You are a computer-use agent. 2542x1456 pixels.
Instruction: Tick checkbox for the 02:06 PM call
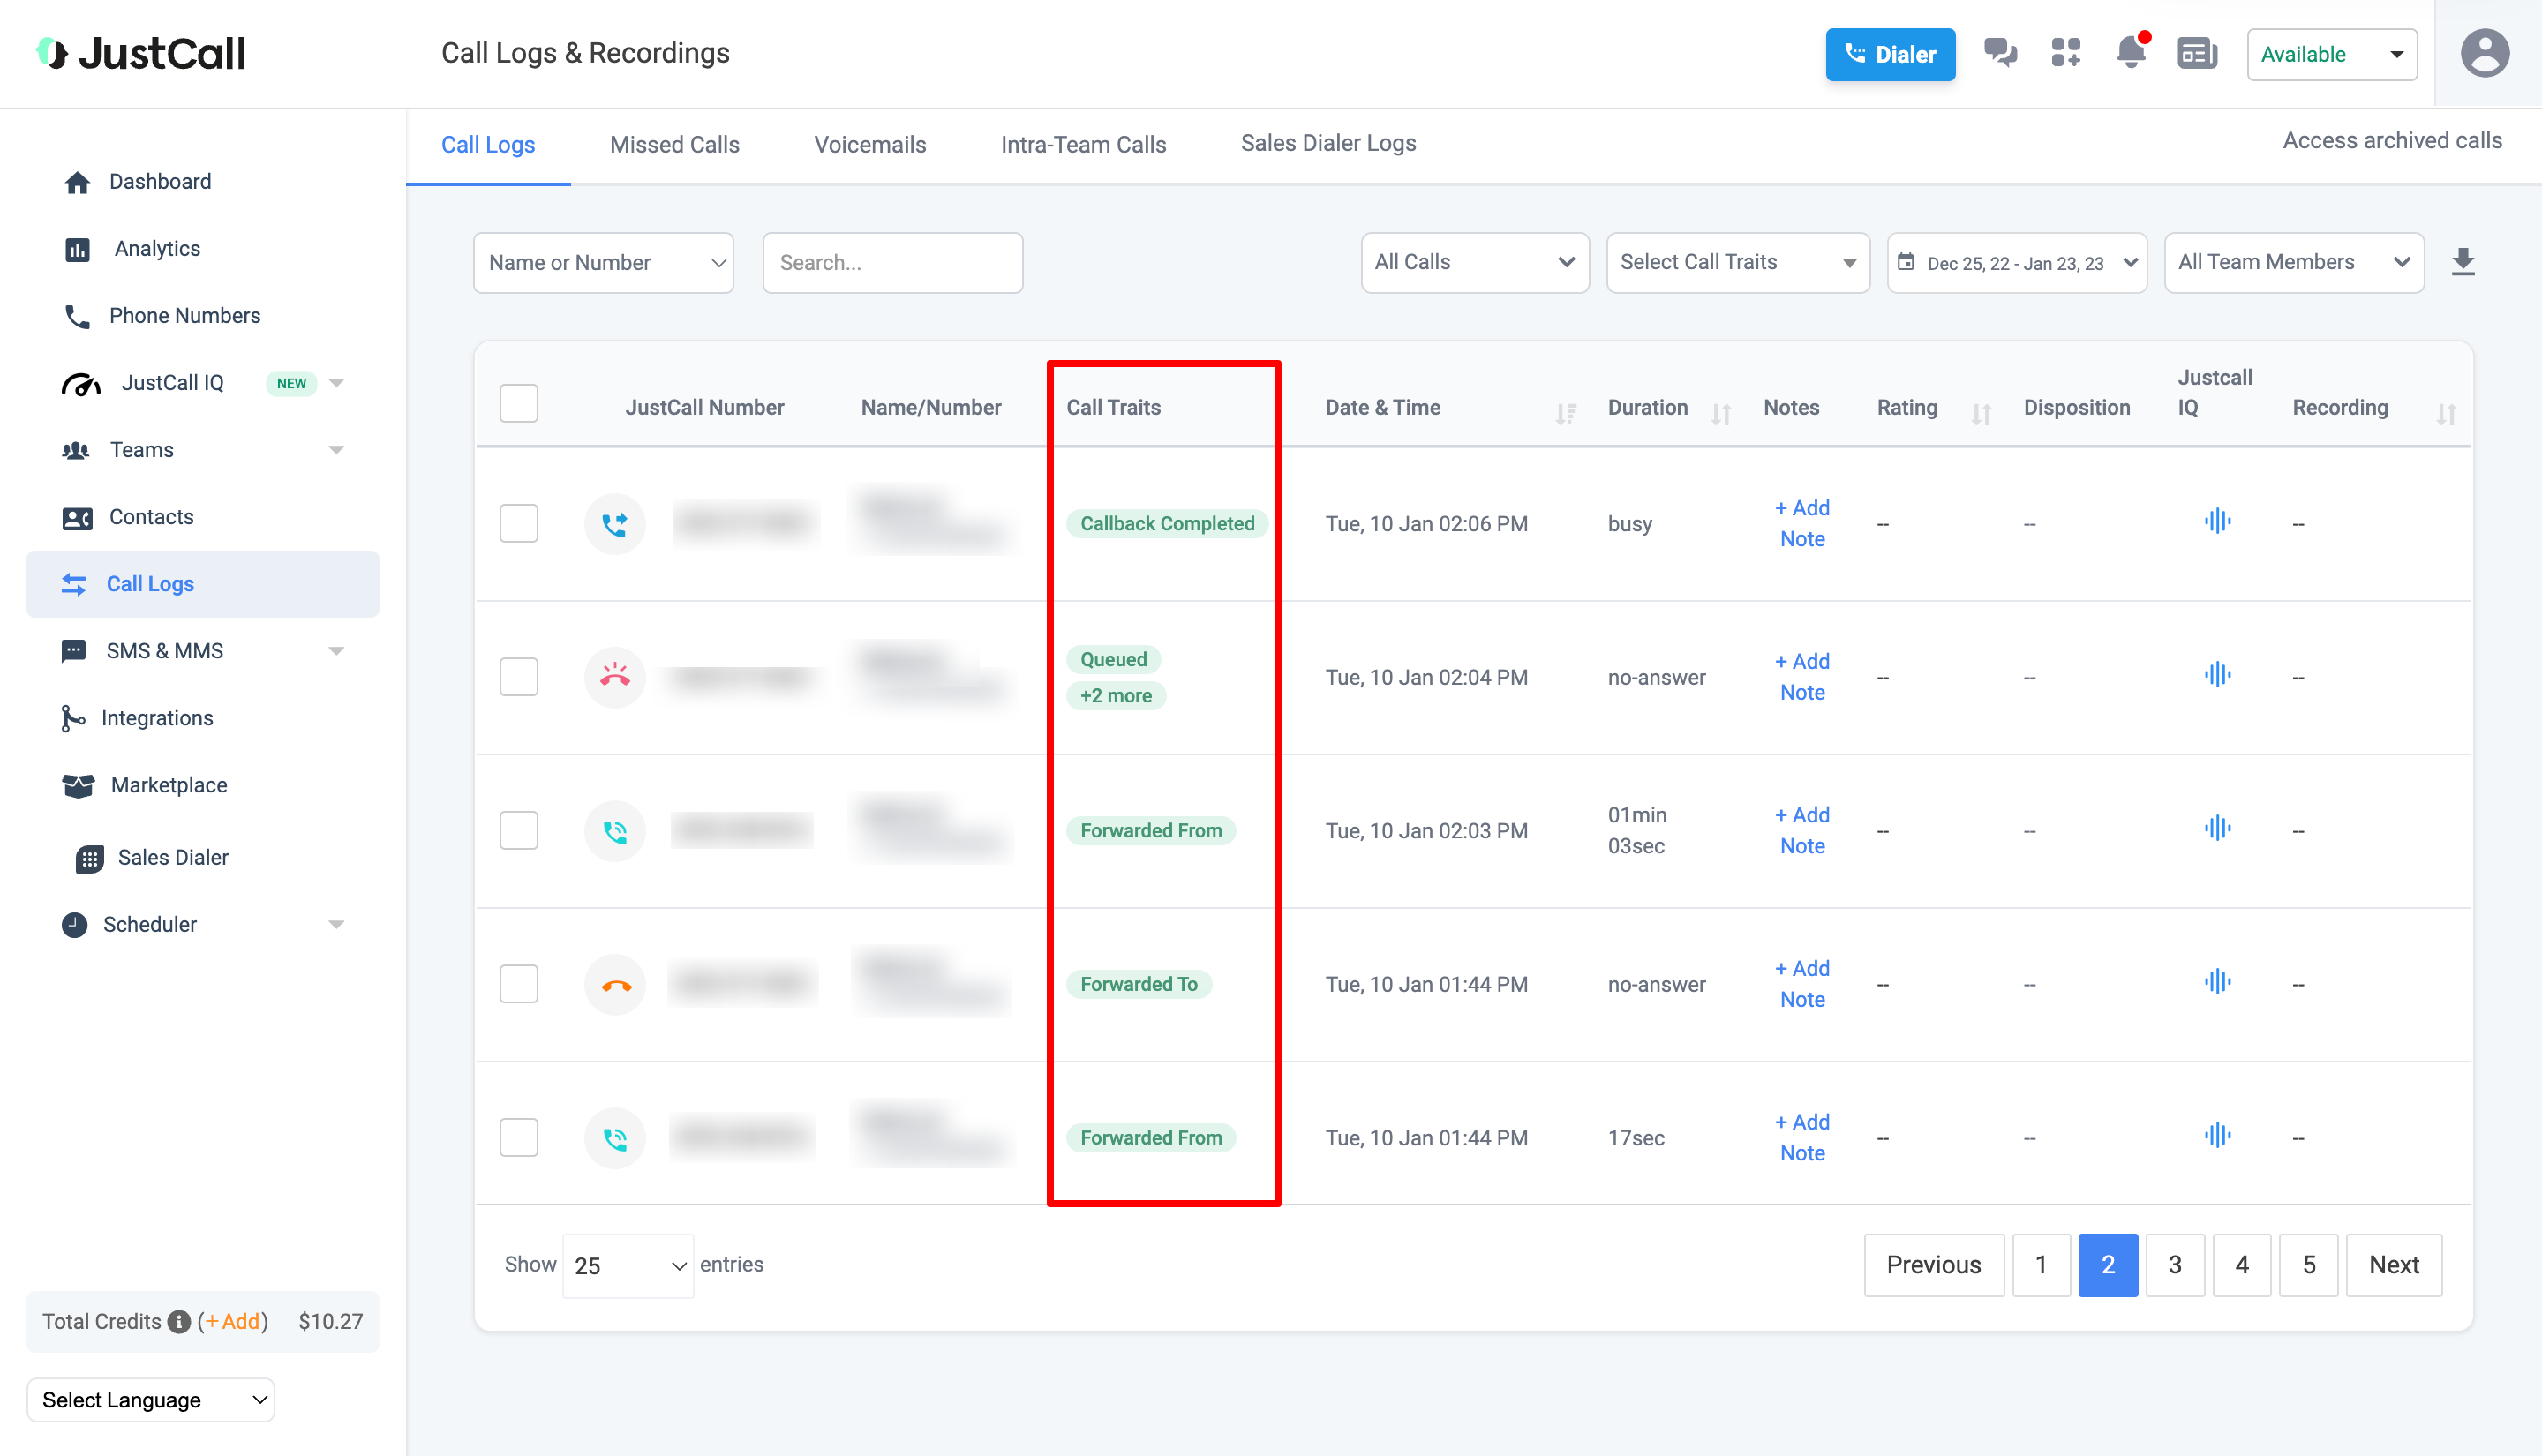[x=519, y=523]
